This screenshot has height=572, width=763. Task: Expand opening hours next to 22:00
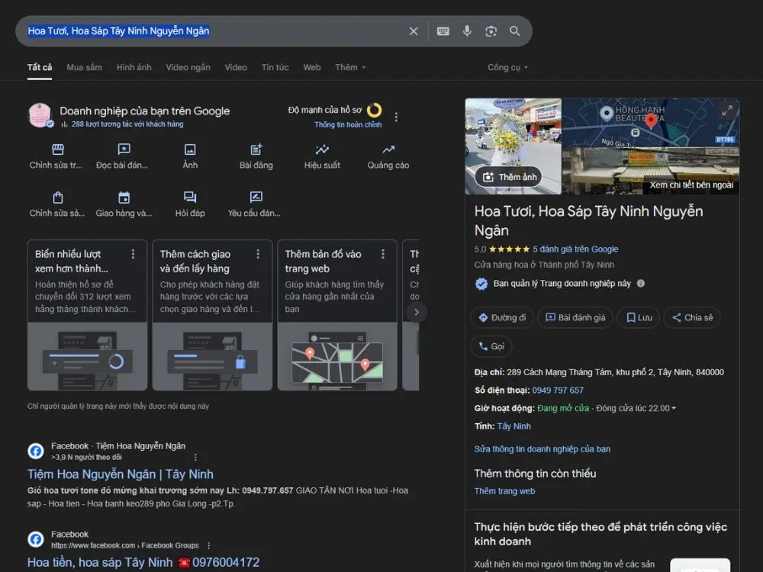click(673, 409)
